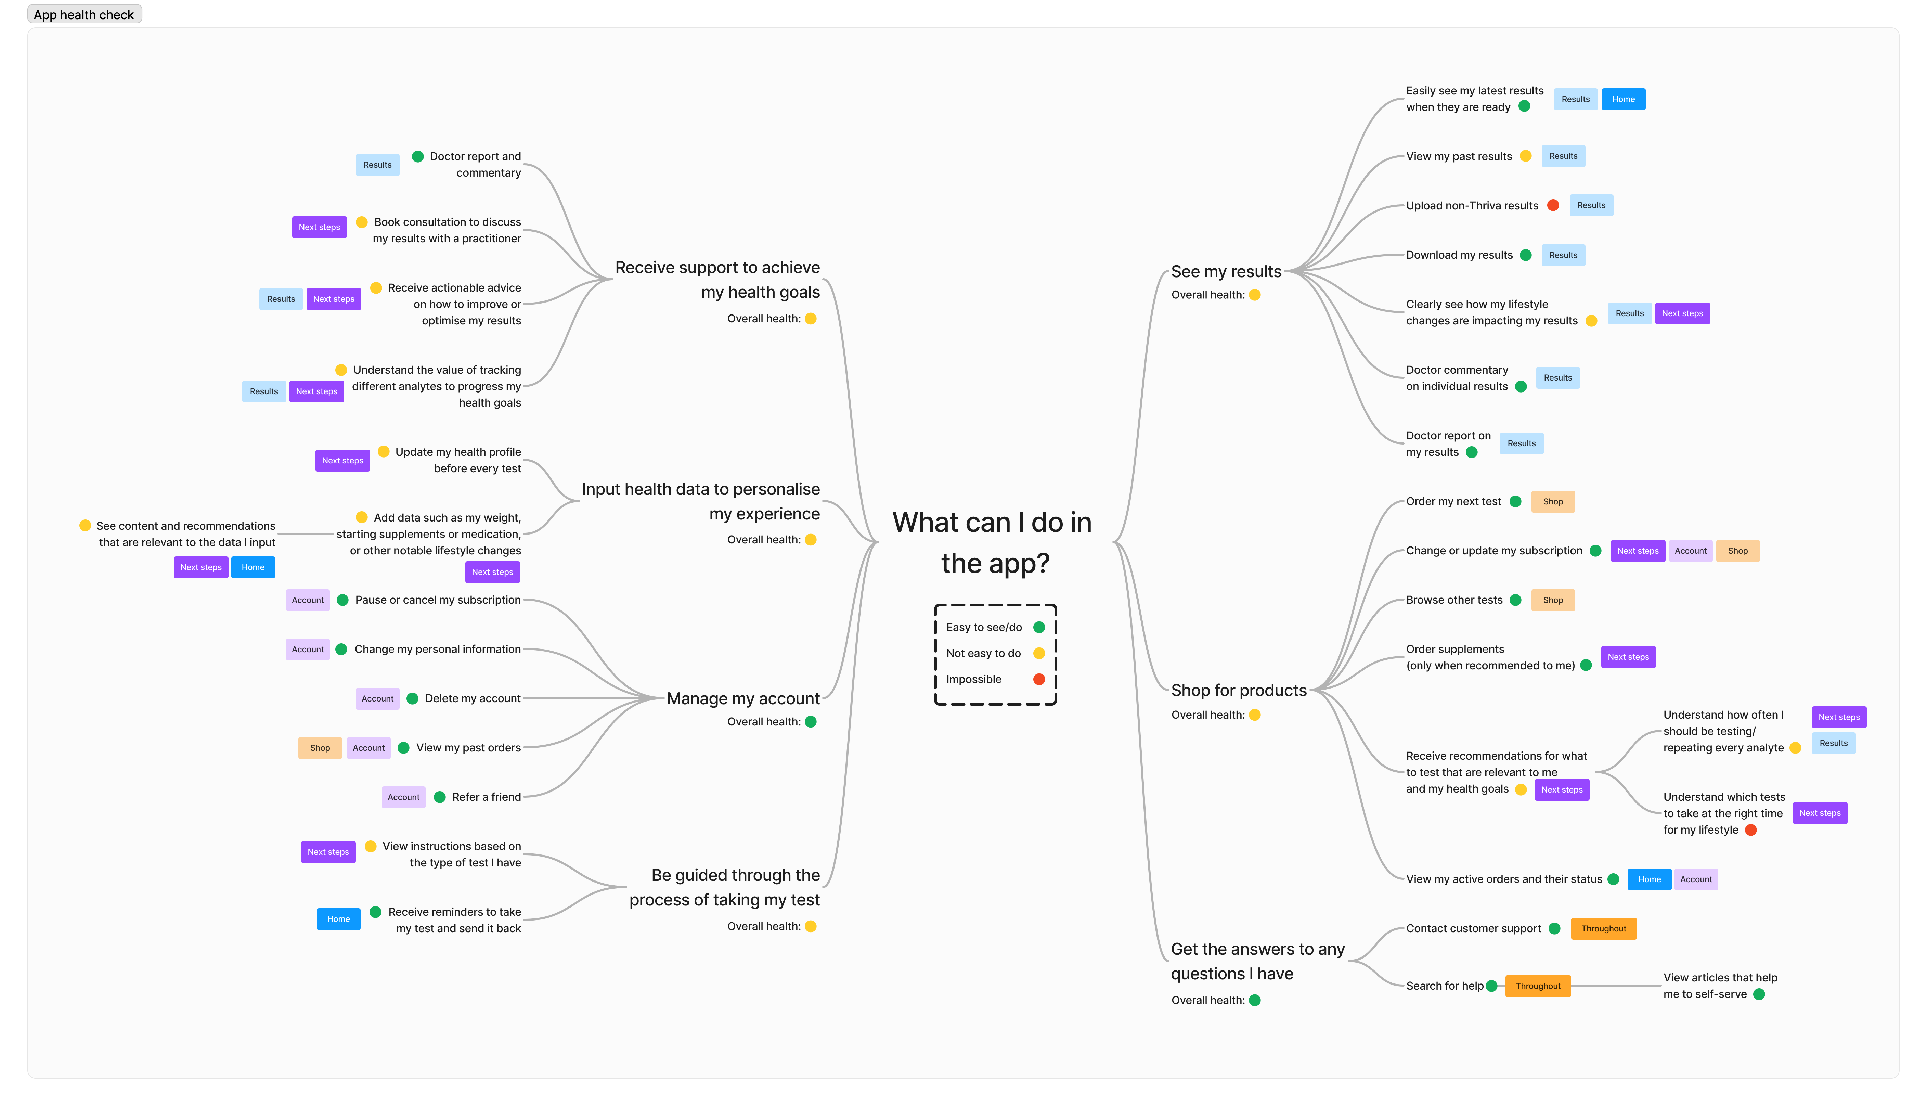Click the red dot beside "Upload non-Thriva results"
The width and height of the screenshot is (1927, 1106).
tap(1553, 205)
